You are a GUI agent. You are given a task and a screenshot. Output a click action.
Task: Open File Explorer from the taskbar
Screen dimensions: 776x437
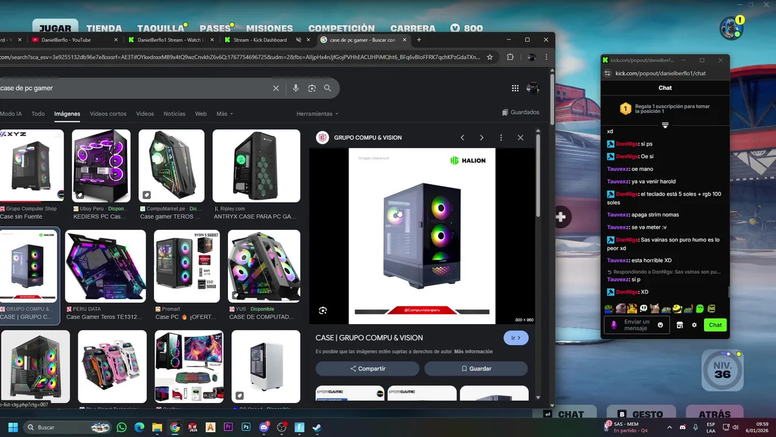click(x=157, y=427)
